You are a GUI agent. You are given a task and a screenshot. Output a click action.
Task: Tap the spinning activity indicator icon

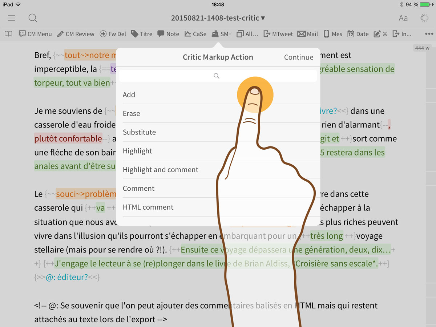coord(424,18)
